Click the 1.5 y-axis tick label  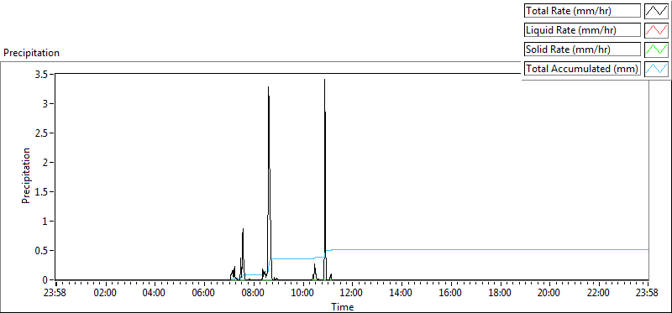point(41,192)
